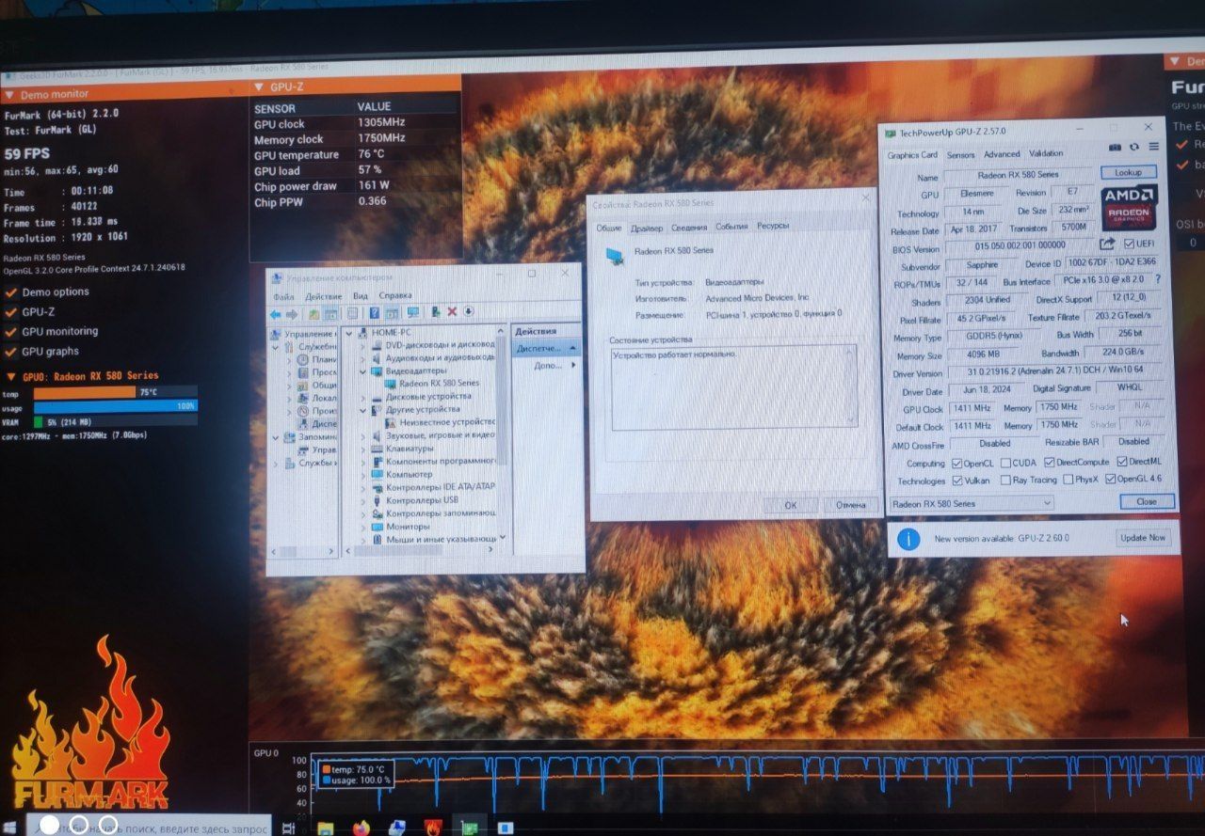Image resolution: width=1205 pixels, height=836 pixels.
Task: Click the Help question-mark toolbar icon
Action: tap(375, 313)
